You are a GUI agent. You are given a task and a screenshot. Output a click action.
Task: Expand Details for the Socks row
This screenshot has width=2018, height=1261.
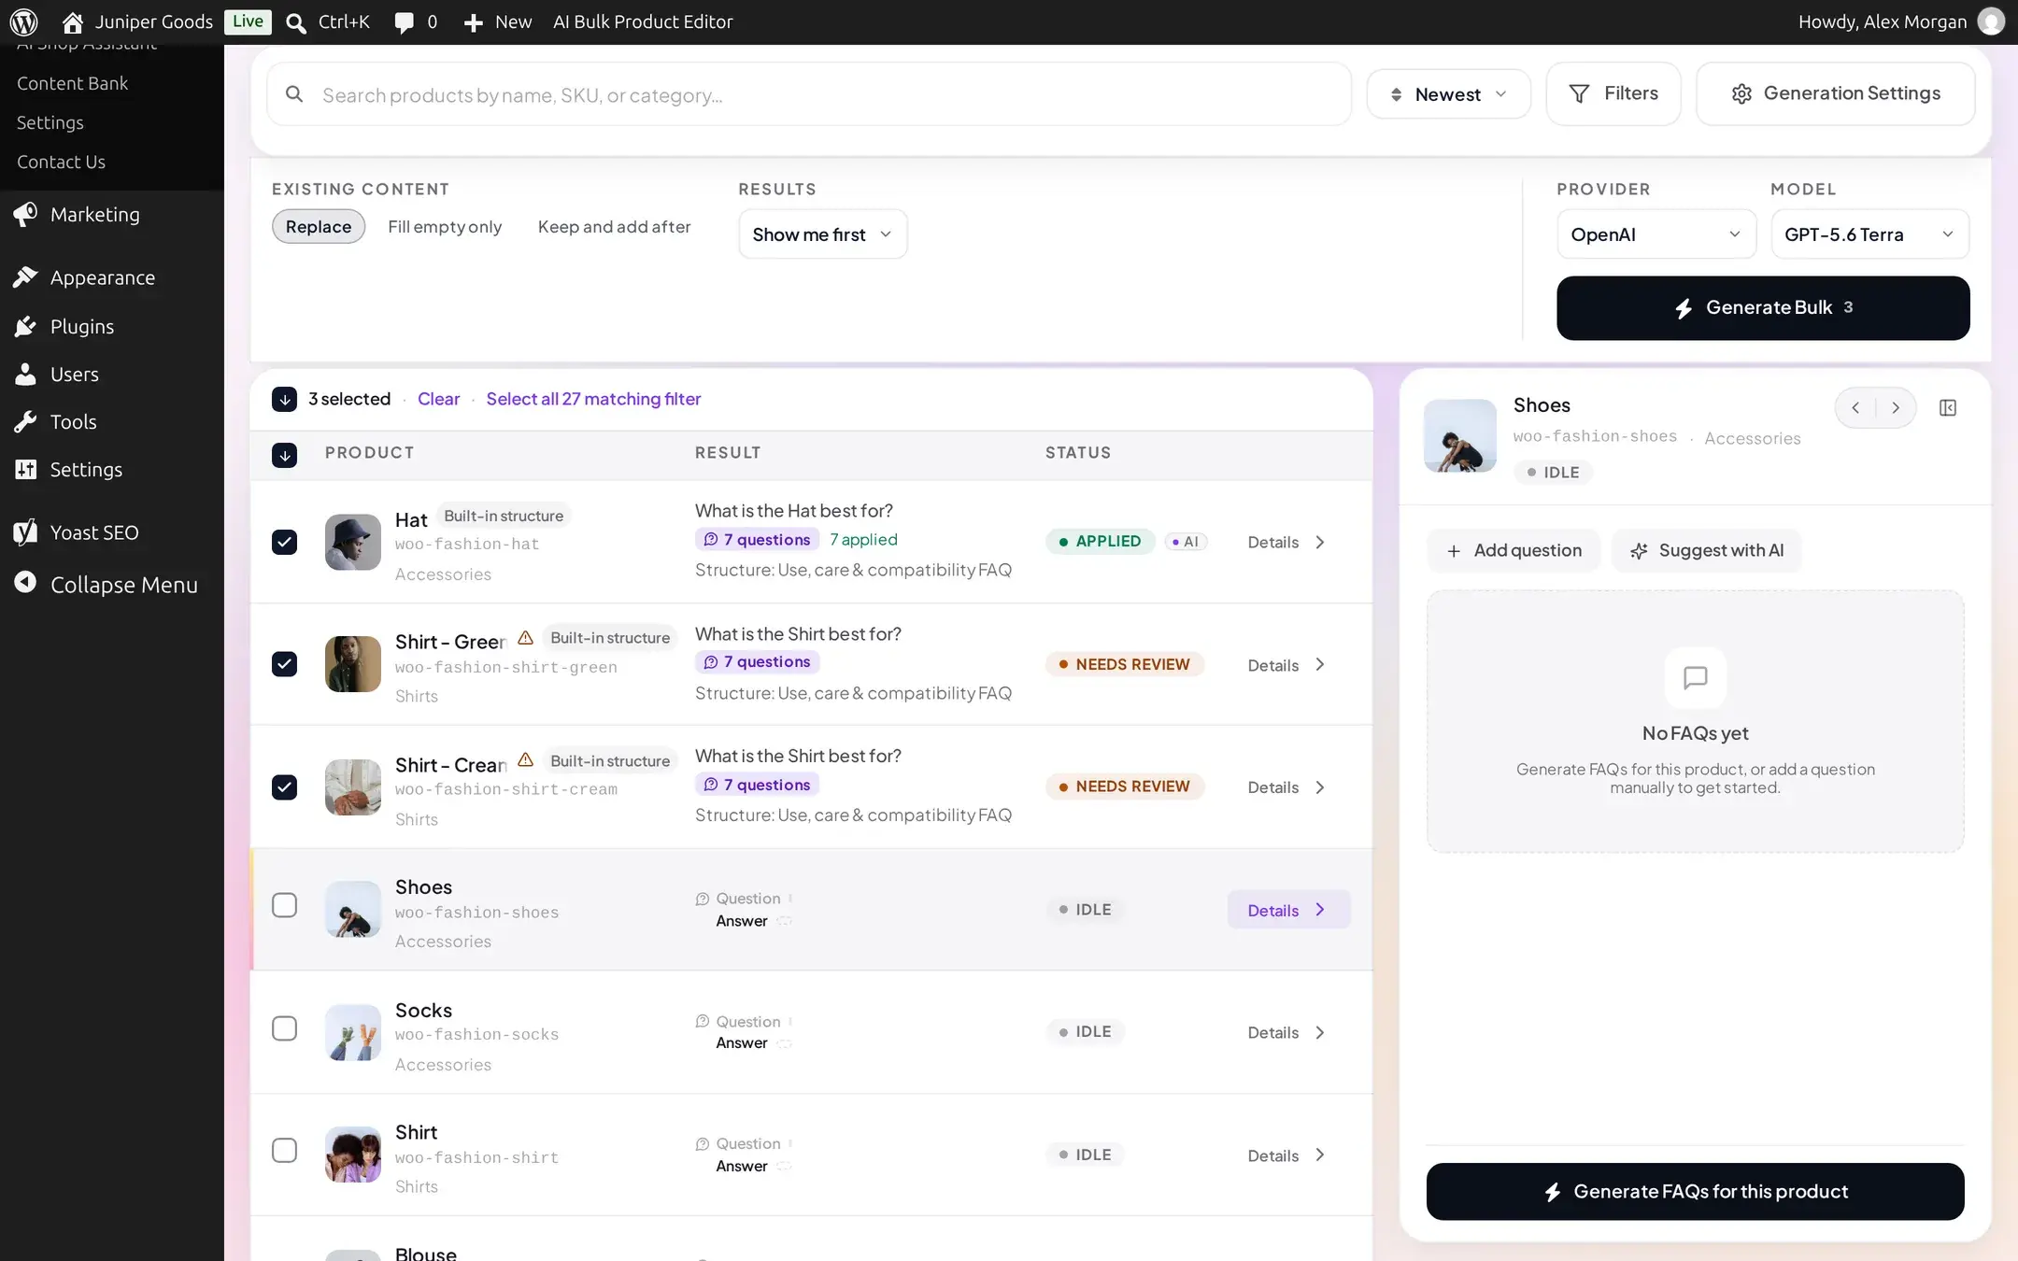1286,1032
